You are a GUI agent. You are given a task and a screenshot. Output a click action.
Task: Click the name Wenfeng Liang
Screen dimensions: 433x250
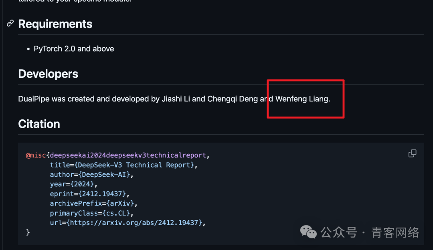tap(302, 99)
